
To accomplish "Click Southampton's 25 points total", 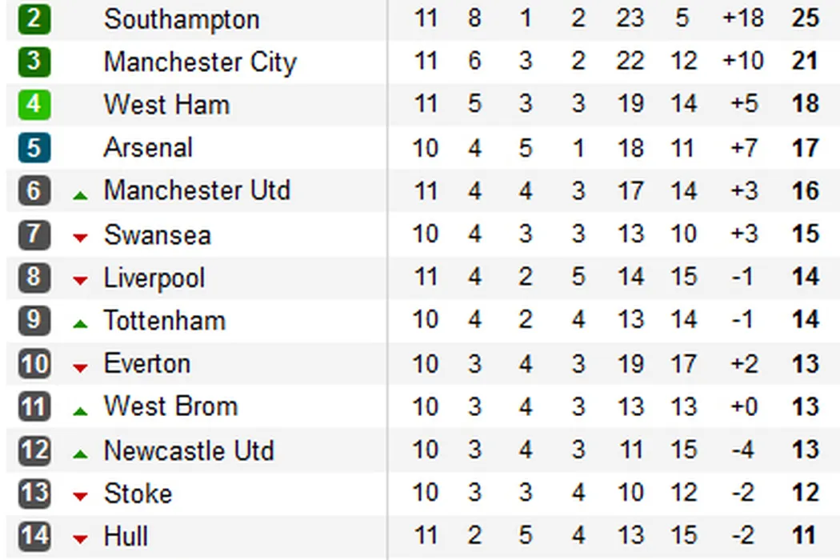I will [805, 18].
